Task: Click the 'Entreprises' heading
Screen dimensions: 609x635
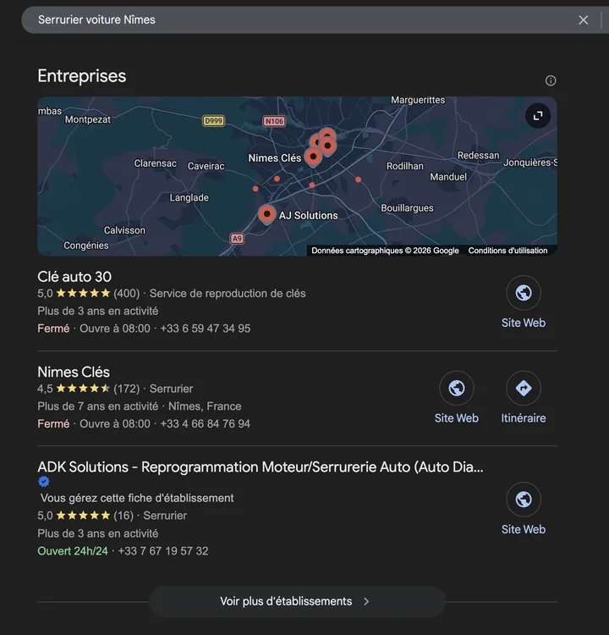Action: click(x=82, y=76)
